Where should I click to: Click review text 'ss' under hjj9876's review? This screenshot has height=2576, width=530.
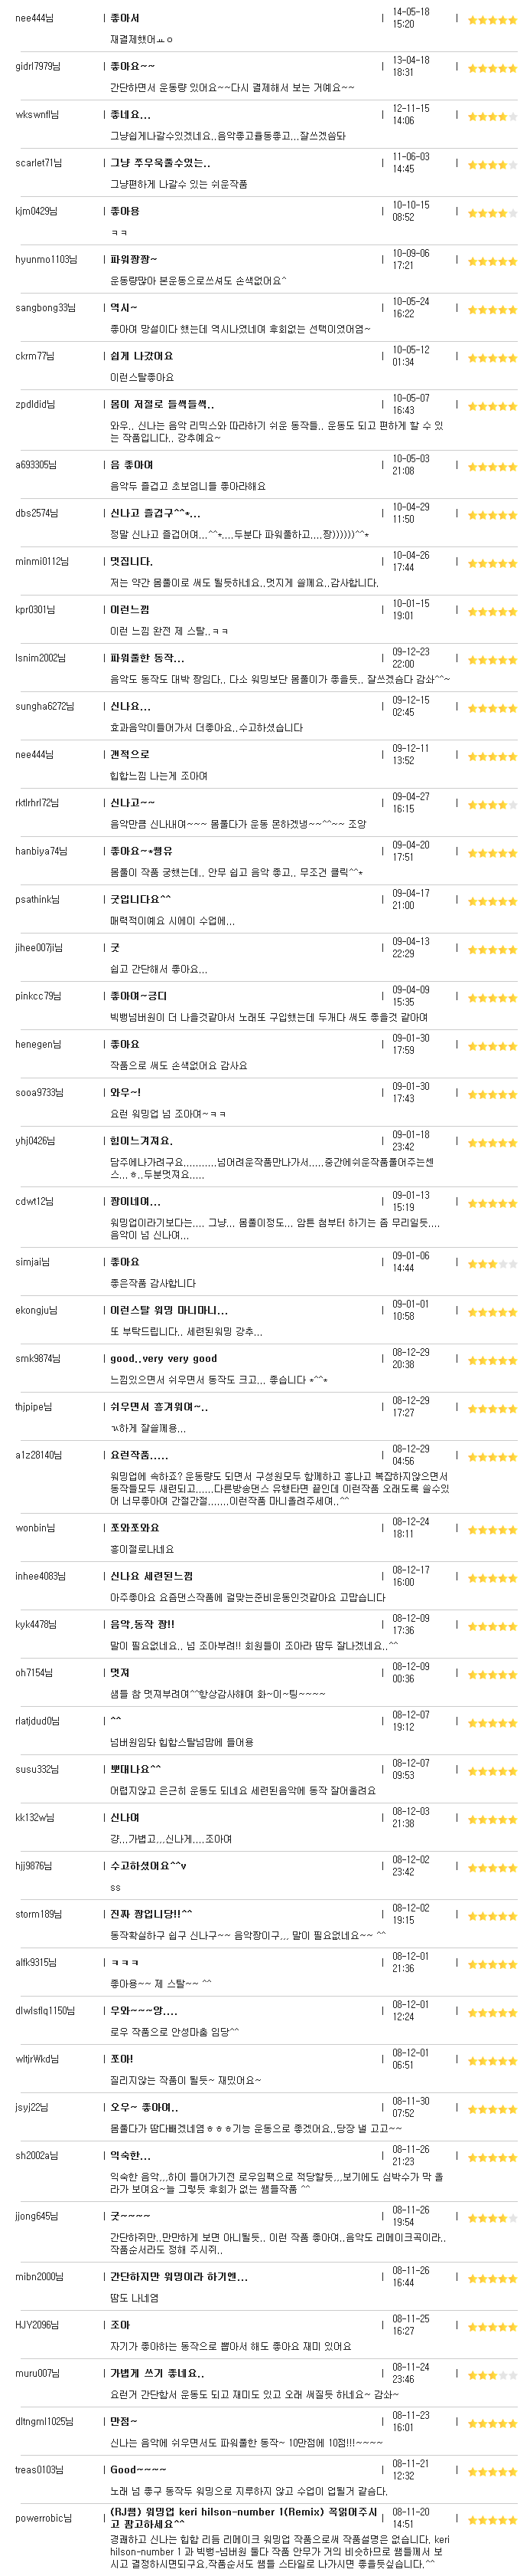[x=115, y=1888]
